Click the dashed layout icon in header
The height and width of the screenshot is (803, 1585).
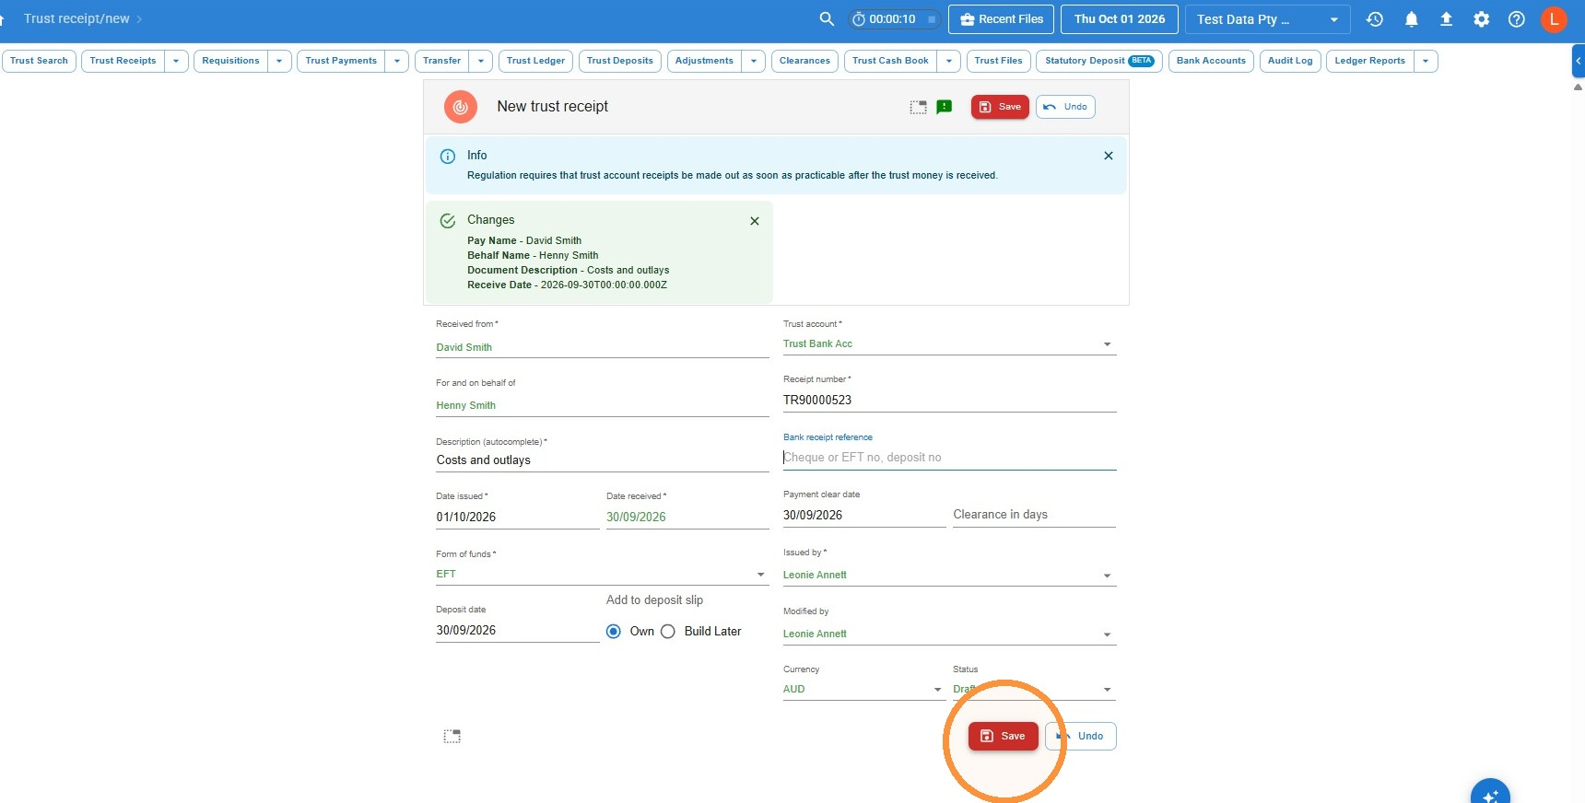918,107
